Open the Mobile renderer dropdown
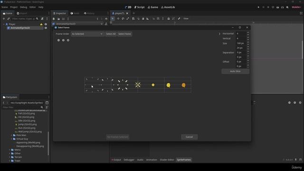The width and height of the screenshot is (304, 171). [296, 7]
